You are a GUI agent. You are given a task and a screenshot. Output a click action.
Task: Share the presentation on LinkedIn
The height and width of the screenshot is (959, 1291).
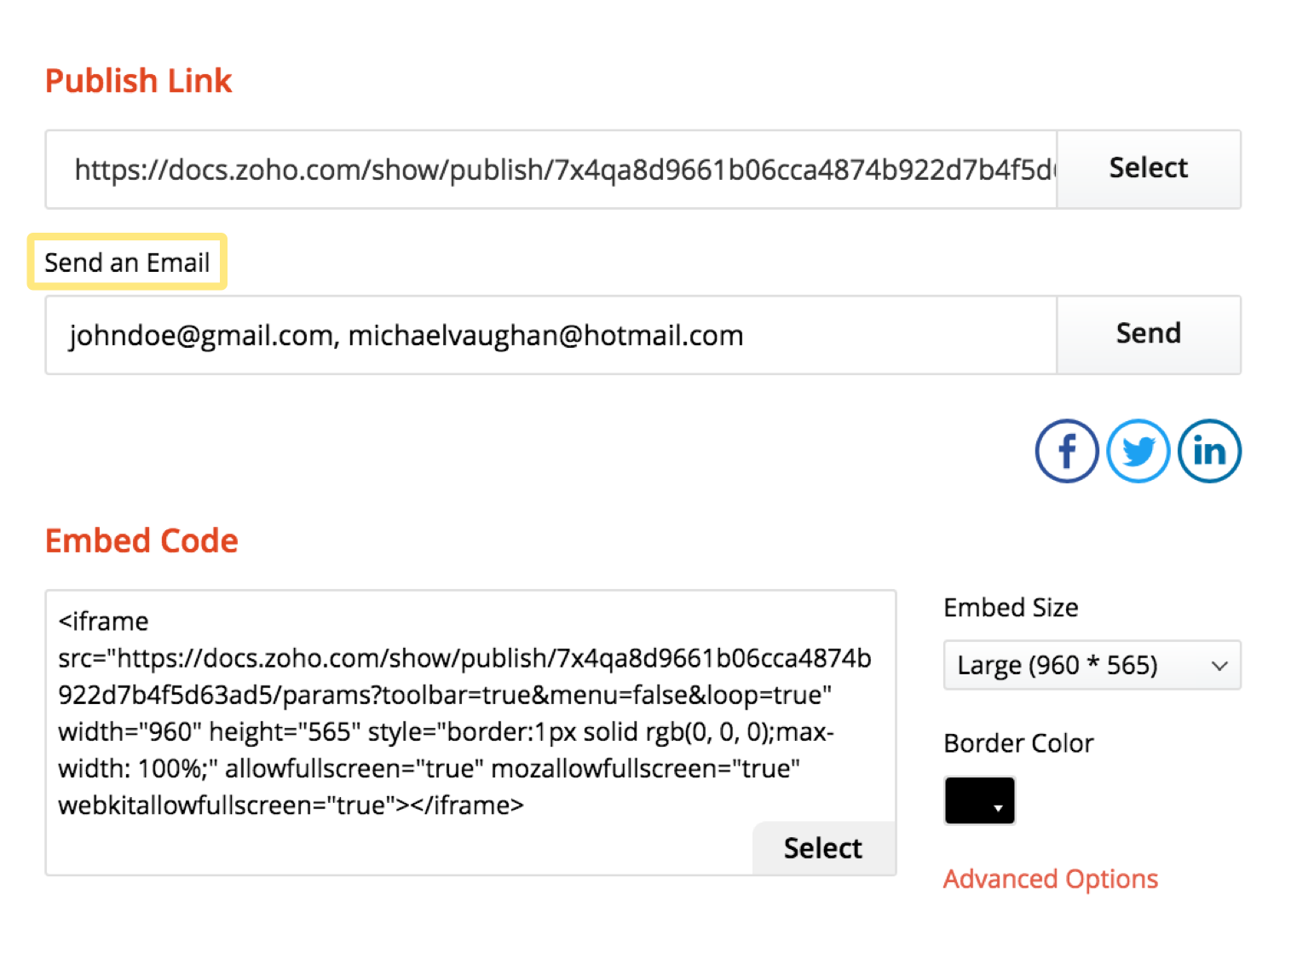pos(1209,451)
